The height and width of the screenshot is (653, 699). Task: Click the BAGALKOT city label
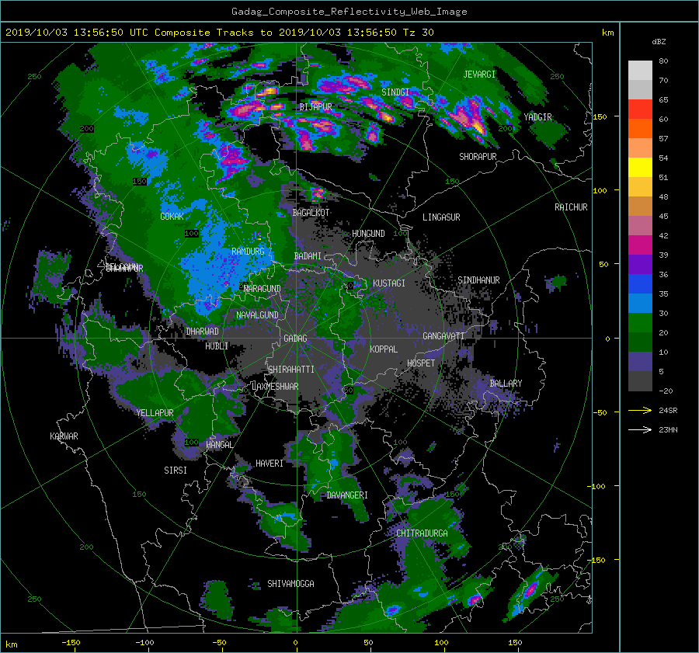coord(311,213)
